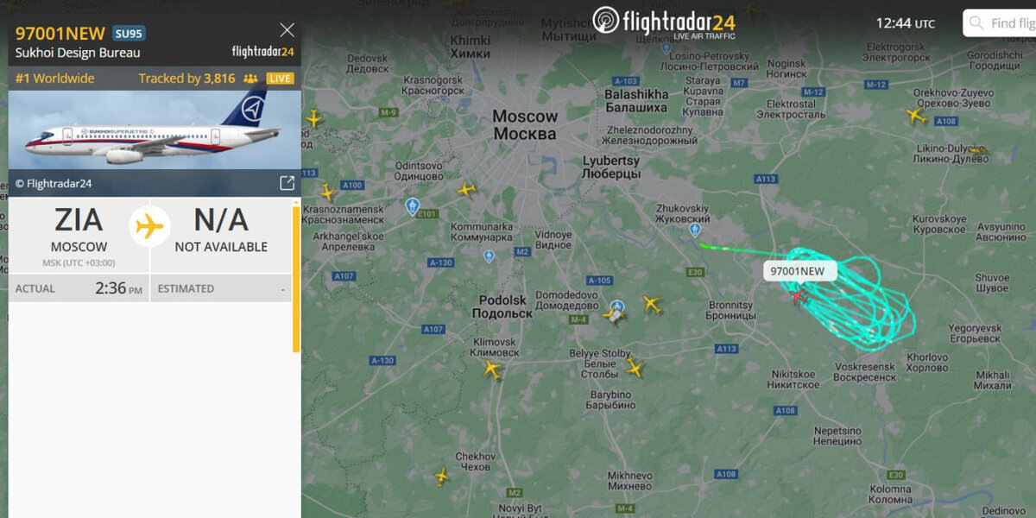The height and width of the screenshot is (518, 1036).
Task: Select the yellow plane east of Domodedovo
Action: pyautogui.click(x=652, y=304)
